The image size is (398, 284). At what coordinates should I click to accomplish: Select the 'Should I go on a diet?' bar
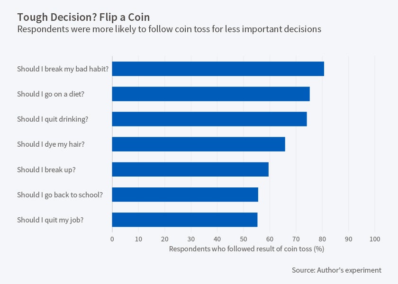(x=211, y=94)
